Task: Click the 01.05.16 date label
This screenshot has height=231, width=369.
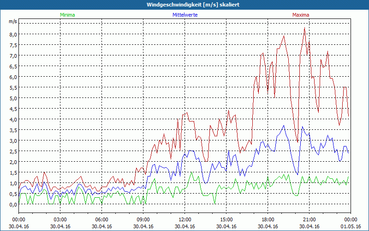Action: pos(351,226)
